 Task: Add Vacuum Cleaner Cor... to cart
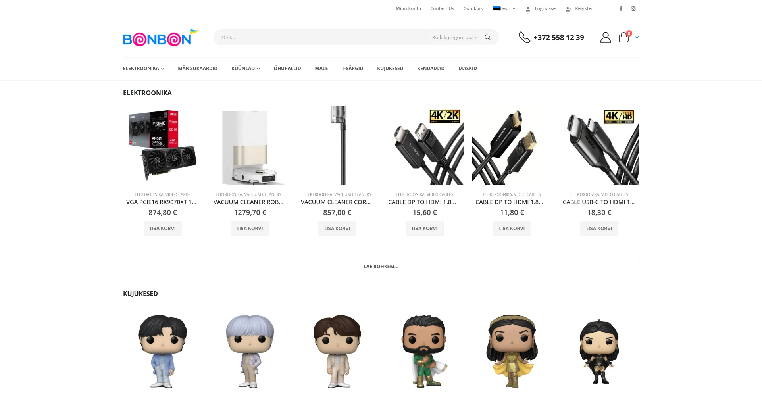click(337, 229)
